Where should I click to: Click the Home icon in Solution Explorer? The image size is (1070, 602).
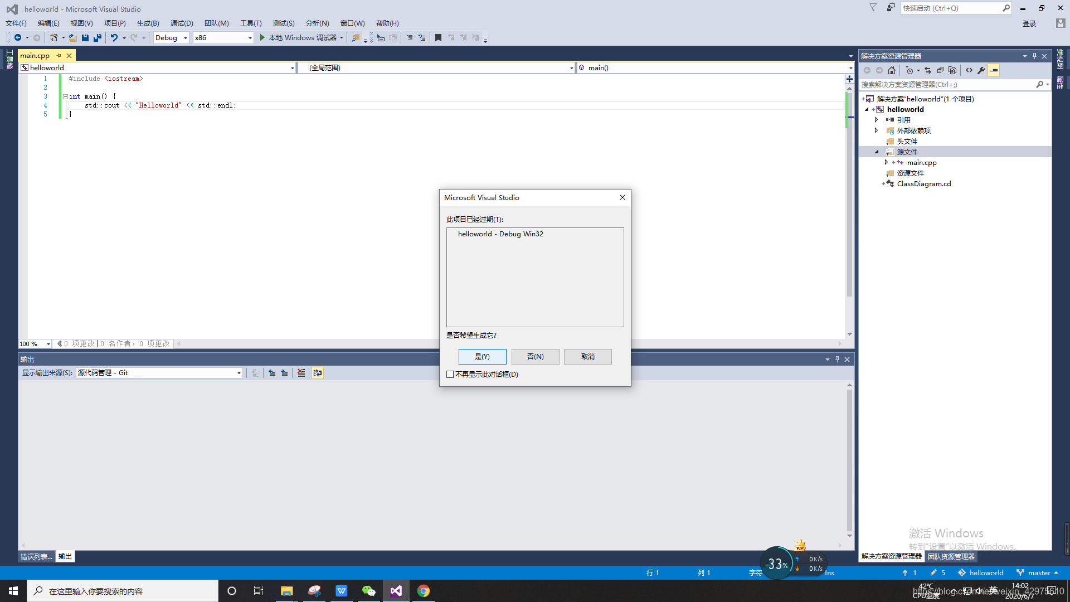(892, 70)
